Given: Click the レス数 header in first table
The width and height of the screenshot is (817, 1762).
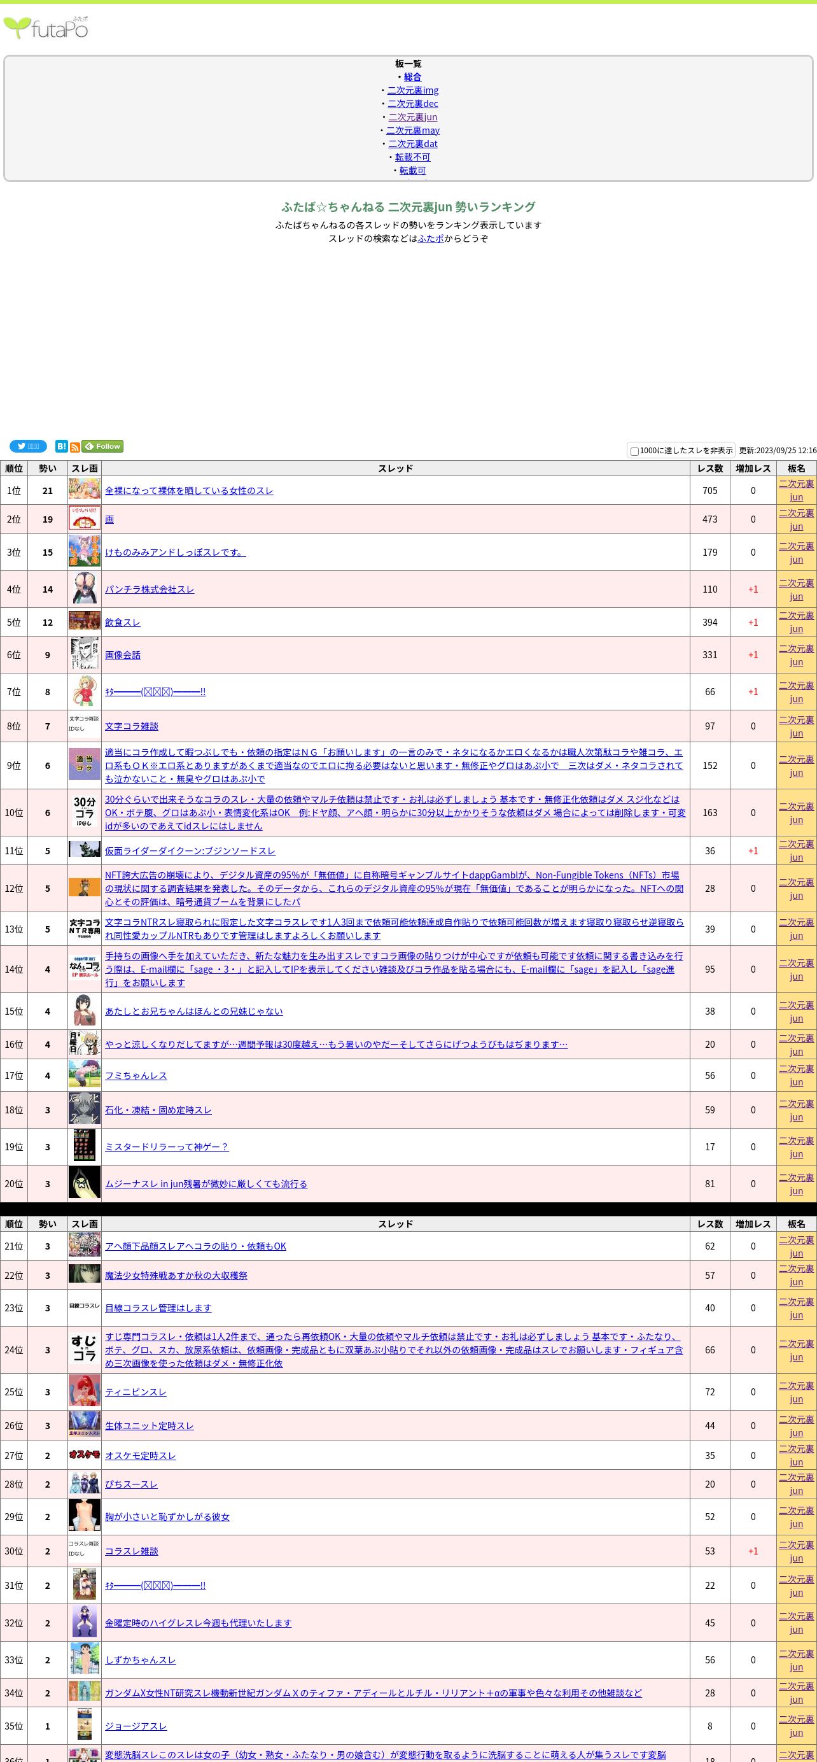Looking at the screenshot, I should (709, 469).
